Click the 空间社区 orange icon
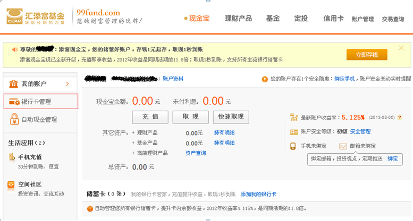This screenshot has height=221, width=413. pyautogui.click(x=12, y=185)
